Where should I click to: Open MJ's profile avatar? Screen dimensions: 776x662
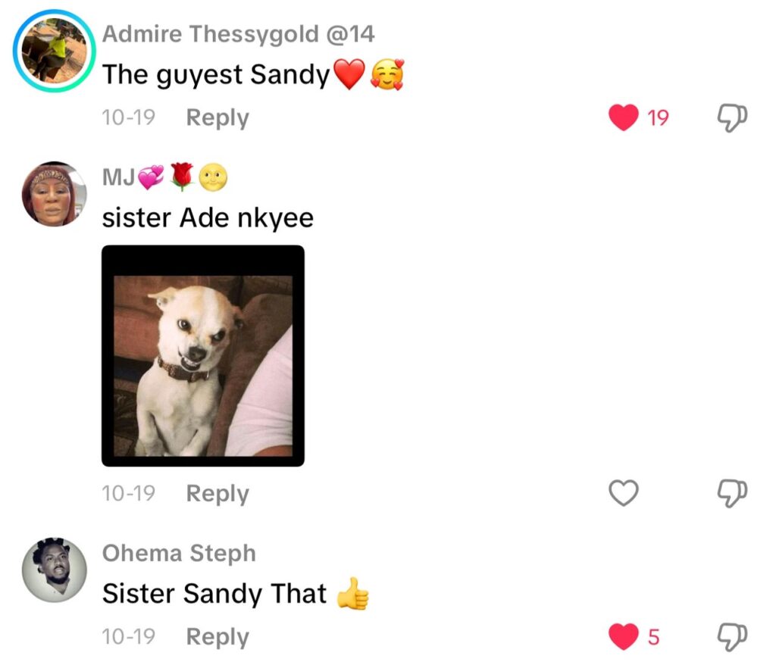coord(54,193)
